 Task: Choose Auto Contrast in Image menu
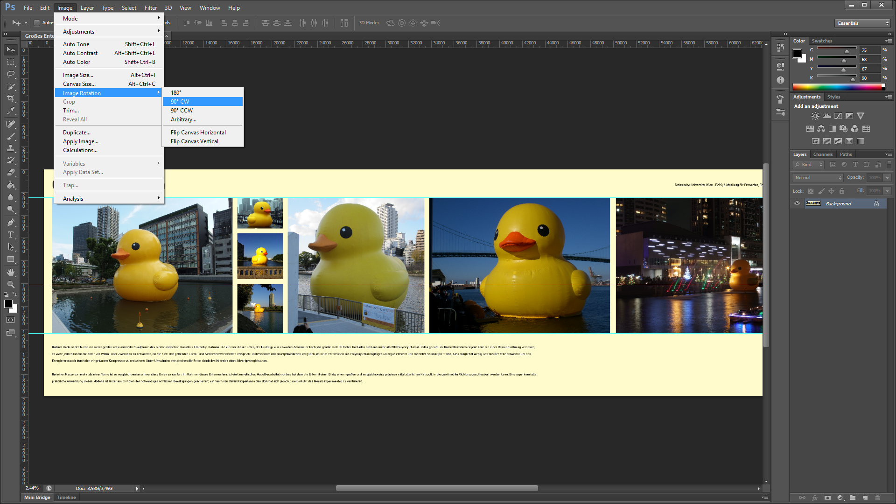109,53
